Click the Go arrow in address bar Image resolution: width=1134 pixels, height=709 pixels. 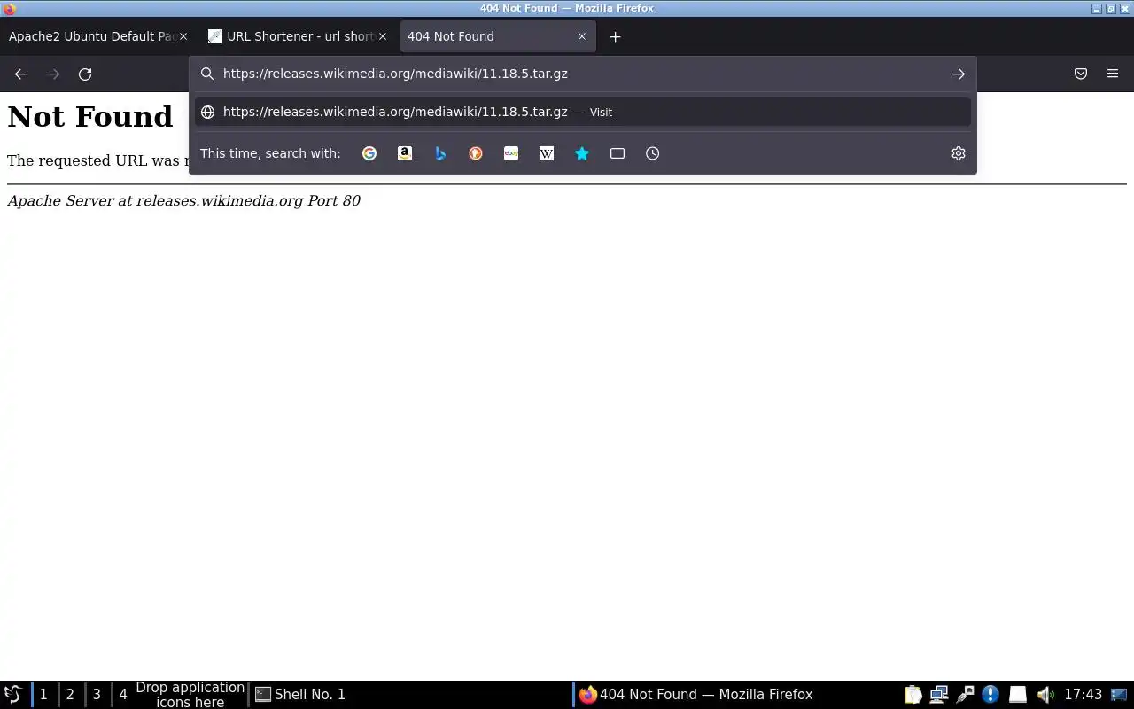pos(958,74)
